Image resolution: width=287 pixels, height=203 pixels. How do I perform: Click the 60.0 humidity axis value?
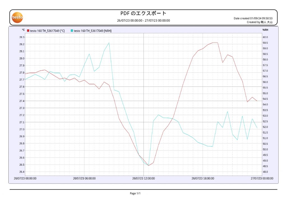coord(265,37)
